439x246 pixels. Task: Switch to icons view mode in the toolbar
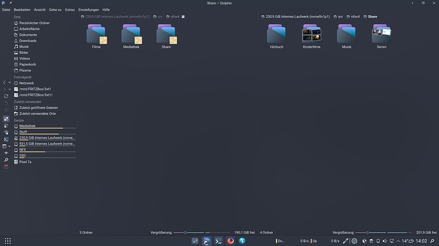(6, 119)
